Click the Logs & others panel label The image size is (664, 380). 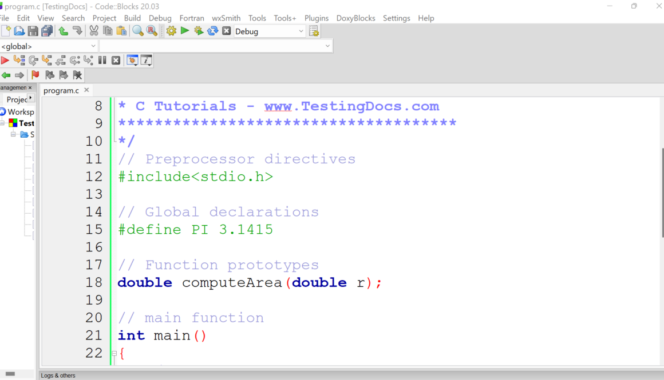[x=58, y=375]
